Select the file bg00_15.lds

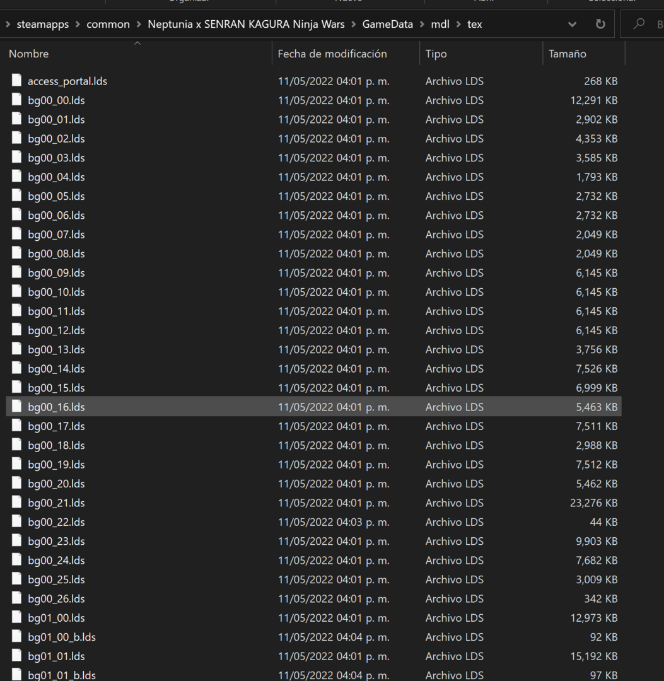point(56,388)
